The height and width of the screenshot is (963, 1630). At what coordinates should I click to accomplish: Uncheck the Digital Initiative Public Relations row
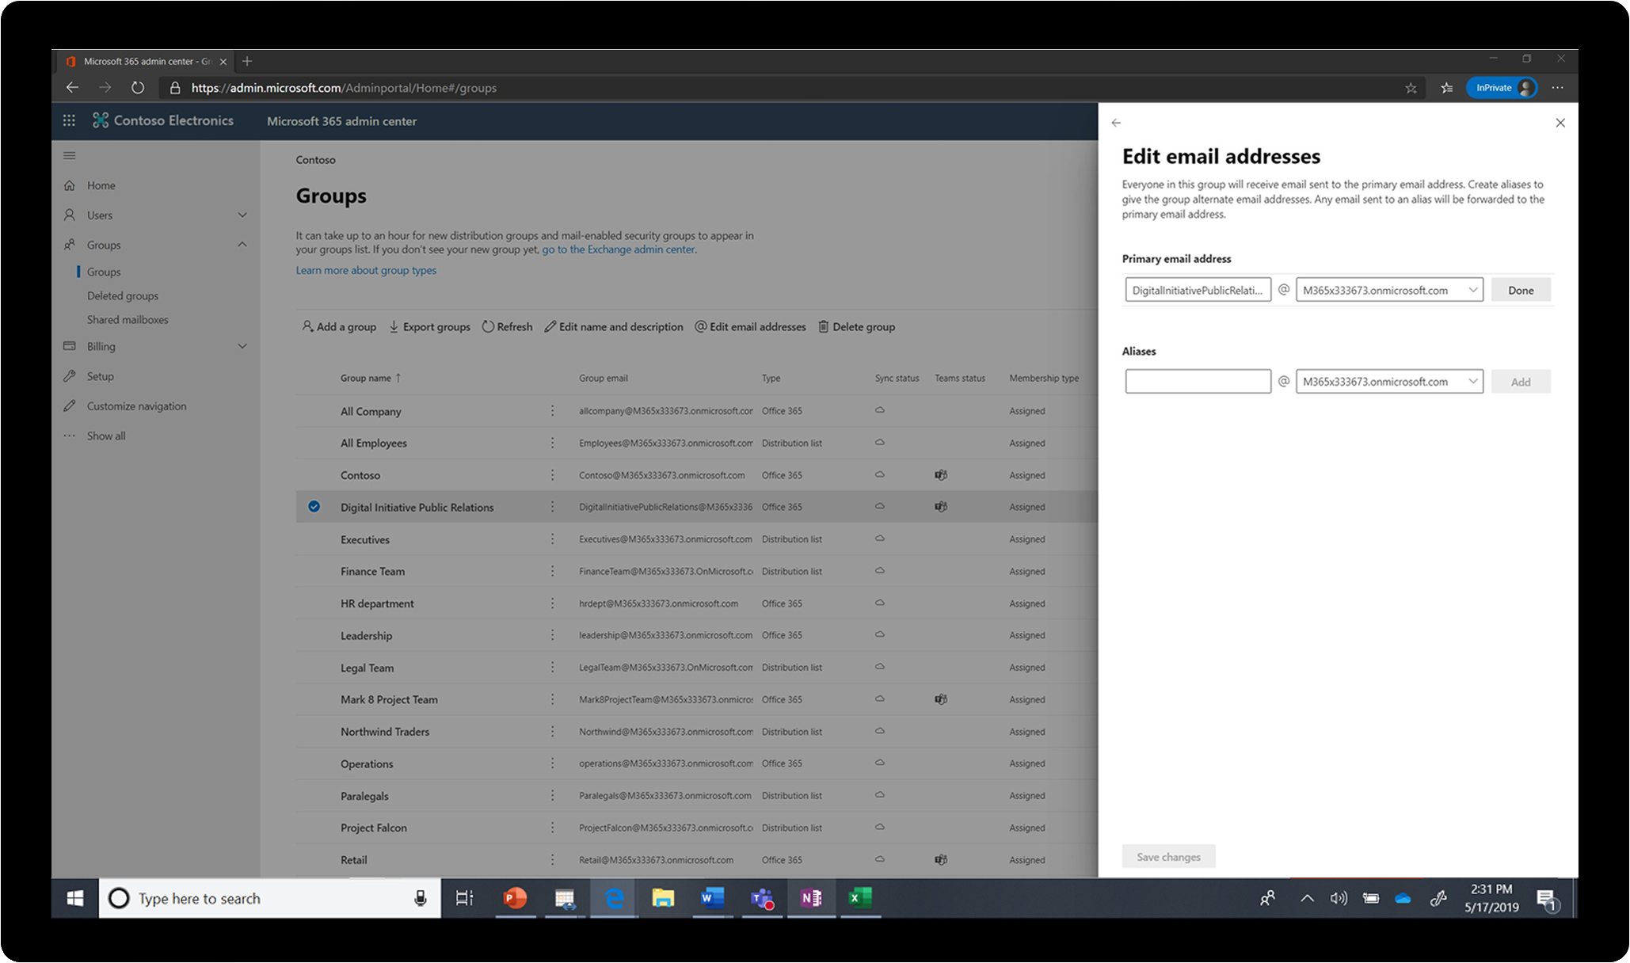pyautogui.click(x=314, y=506)
